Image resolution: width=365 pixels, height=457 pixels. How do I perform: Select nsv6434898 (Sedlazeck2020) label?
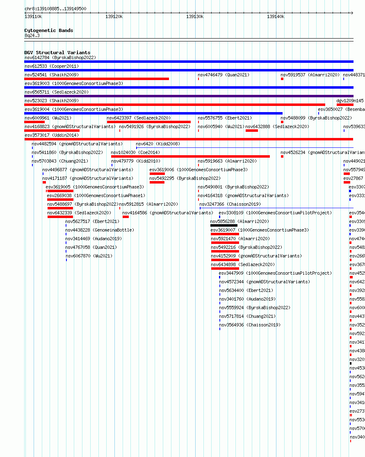[x=243, y=265]
